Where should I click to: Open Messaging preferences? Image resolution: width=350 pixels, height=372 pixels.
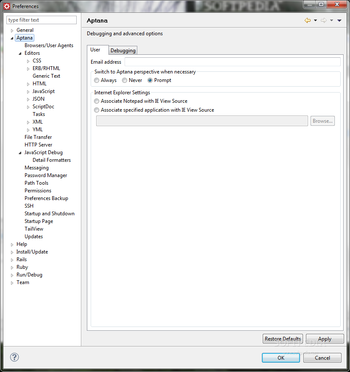(36, 168)
